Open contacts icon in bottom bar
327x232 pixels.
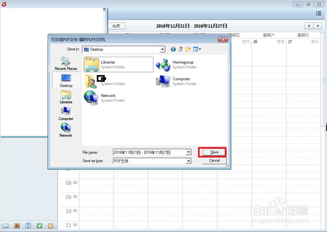tap(17, 226)
